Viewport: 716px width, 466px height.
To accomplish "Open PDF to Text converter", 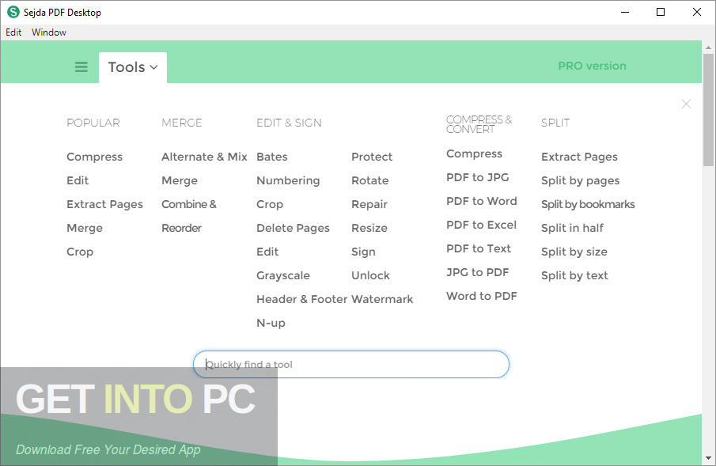I will pos(479,248).
